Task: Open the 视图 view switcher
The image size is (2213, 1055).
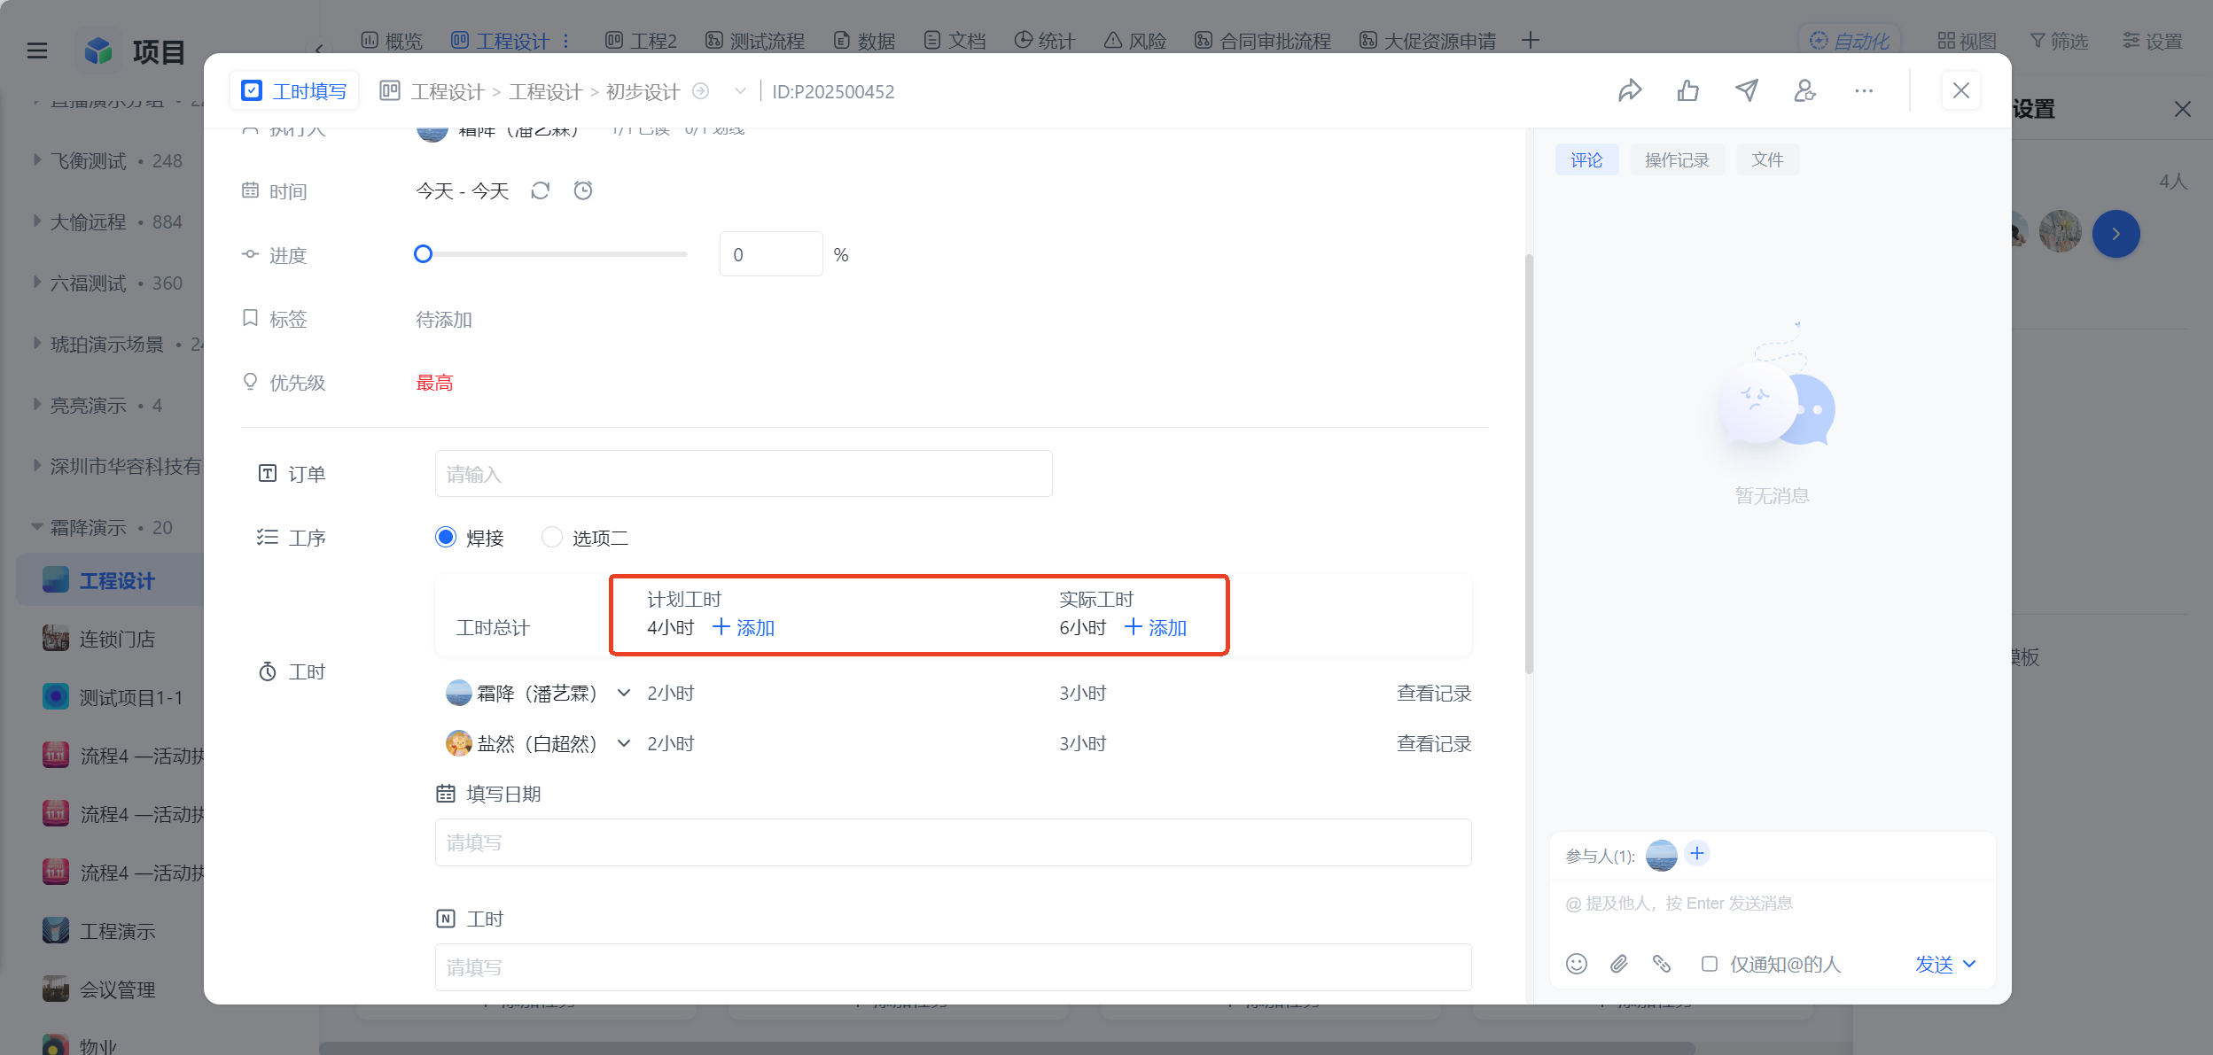Action: click(1967, 41)
